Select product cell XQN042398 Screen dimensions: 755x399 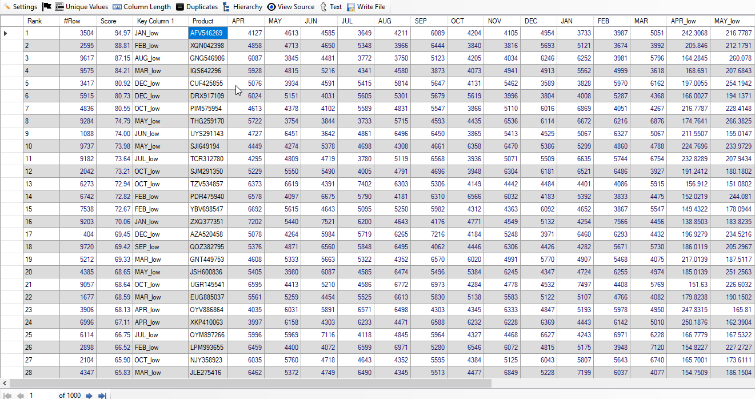pos(207,46)
